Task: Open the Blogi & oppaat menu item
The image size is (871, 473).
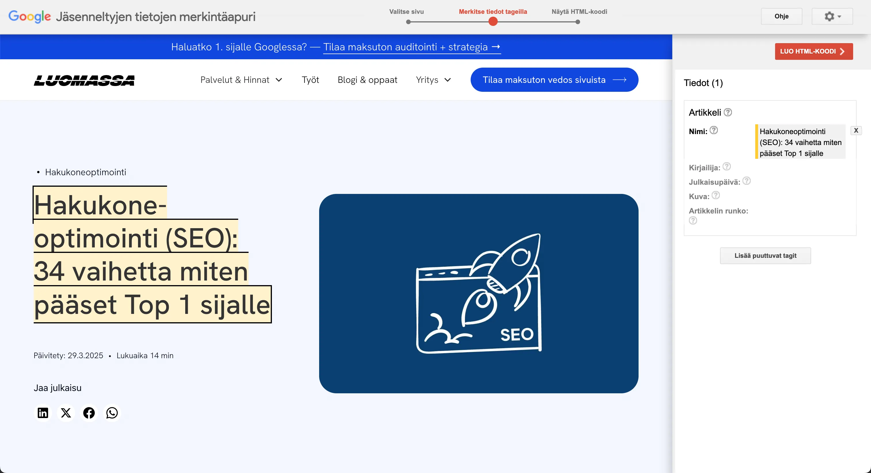Action: [x=367, y=80]
